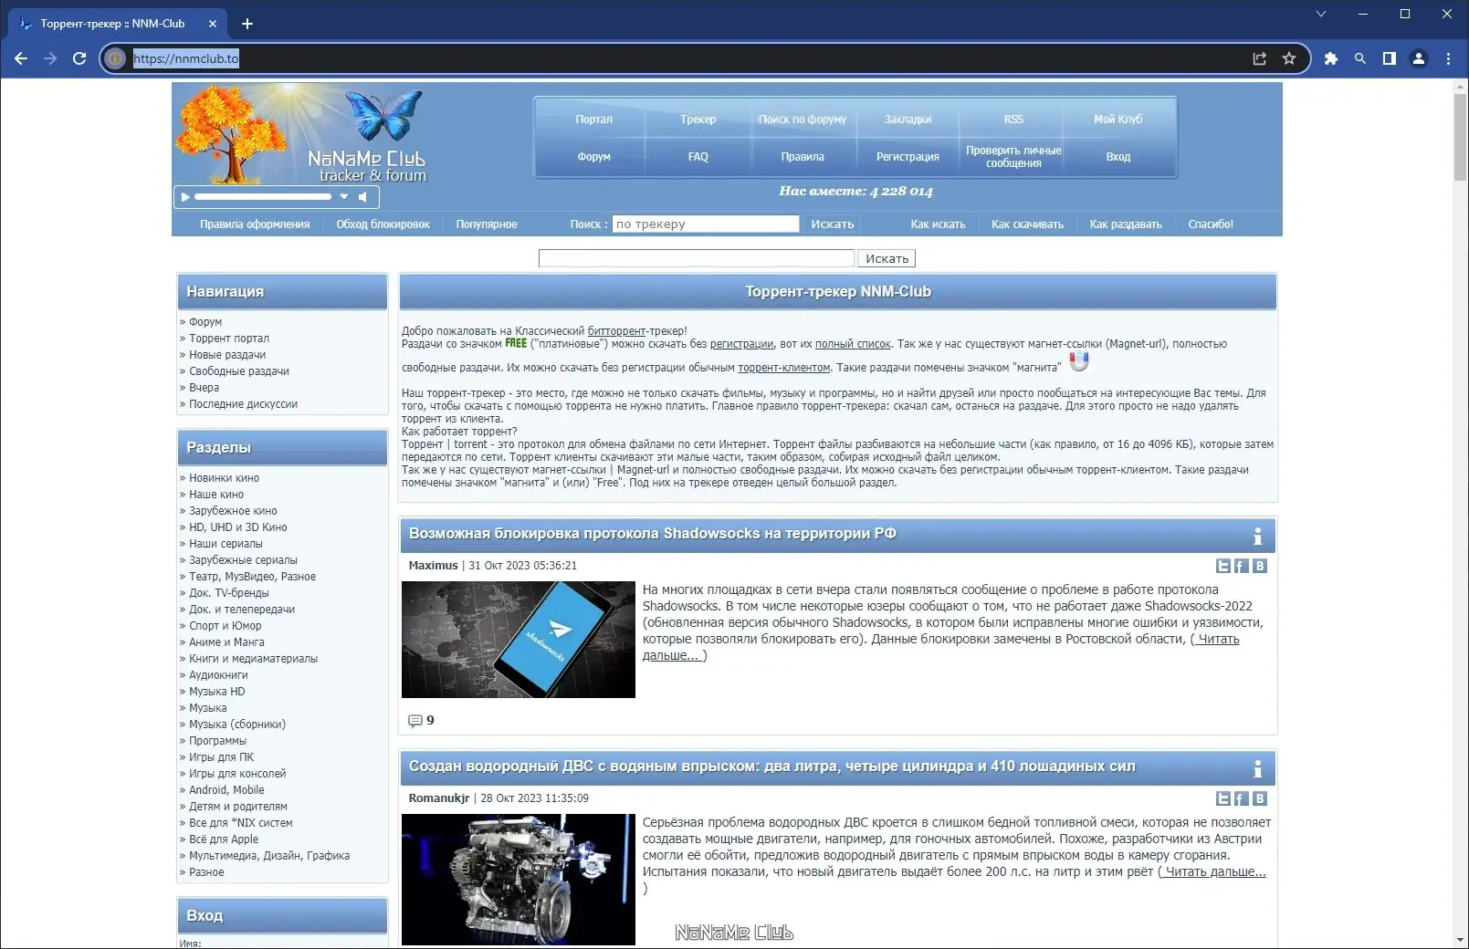Share hydrogen engine article on VKontakte
The height and width of the screenshot is (949, 1469).
(1260, 798)
